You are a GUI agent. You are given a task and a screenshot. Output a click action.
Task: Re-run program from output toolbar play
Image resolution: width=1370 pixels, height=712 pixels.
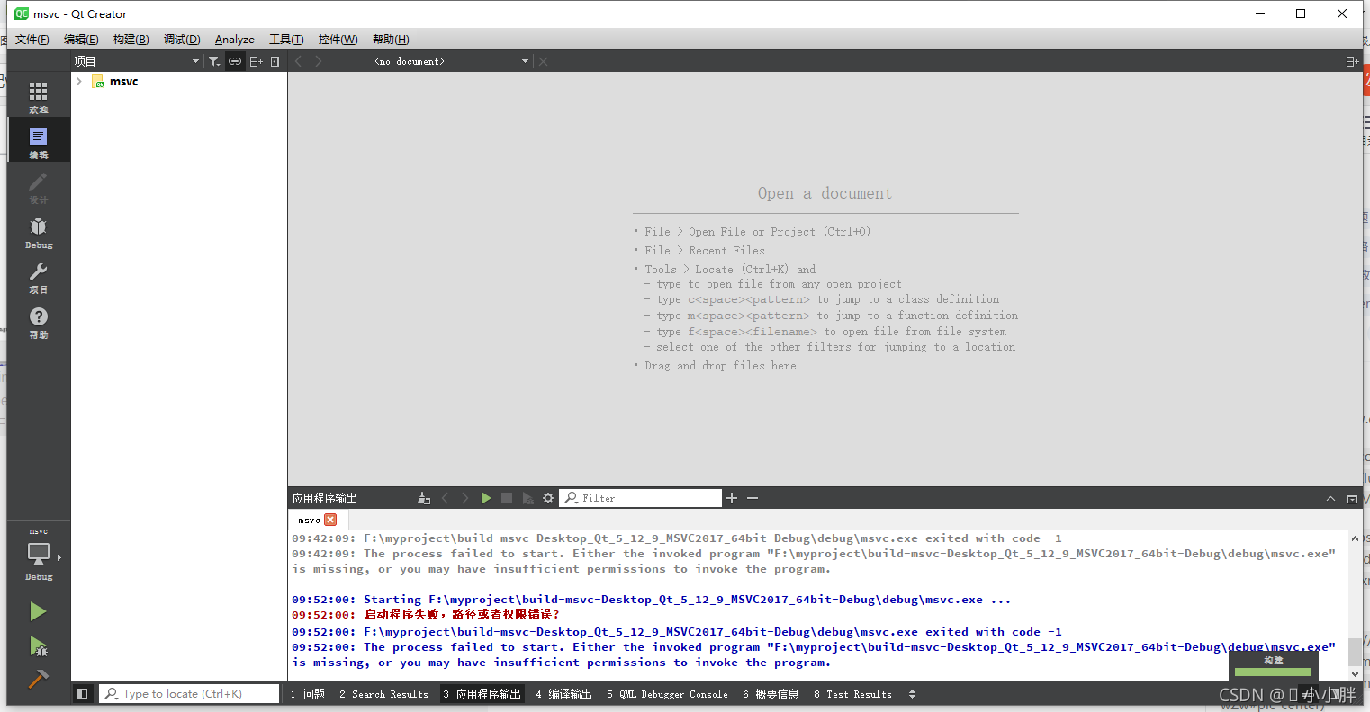486,498
